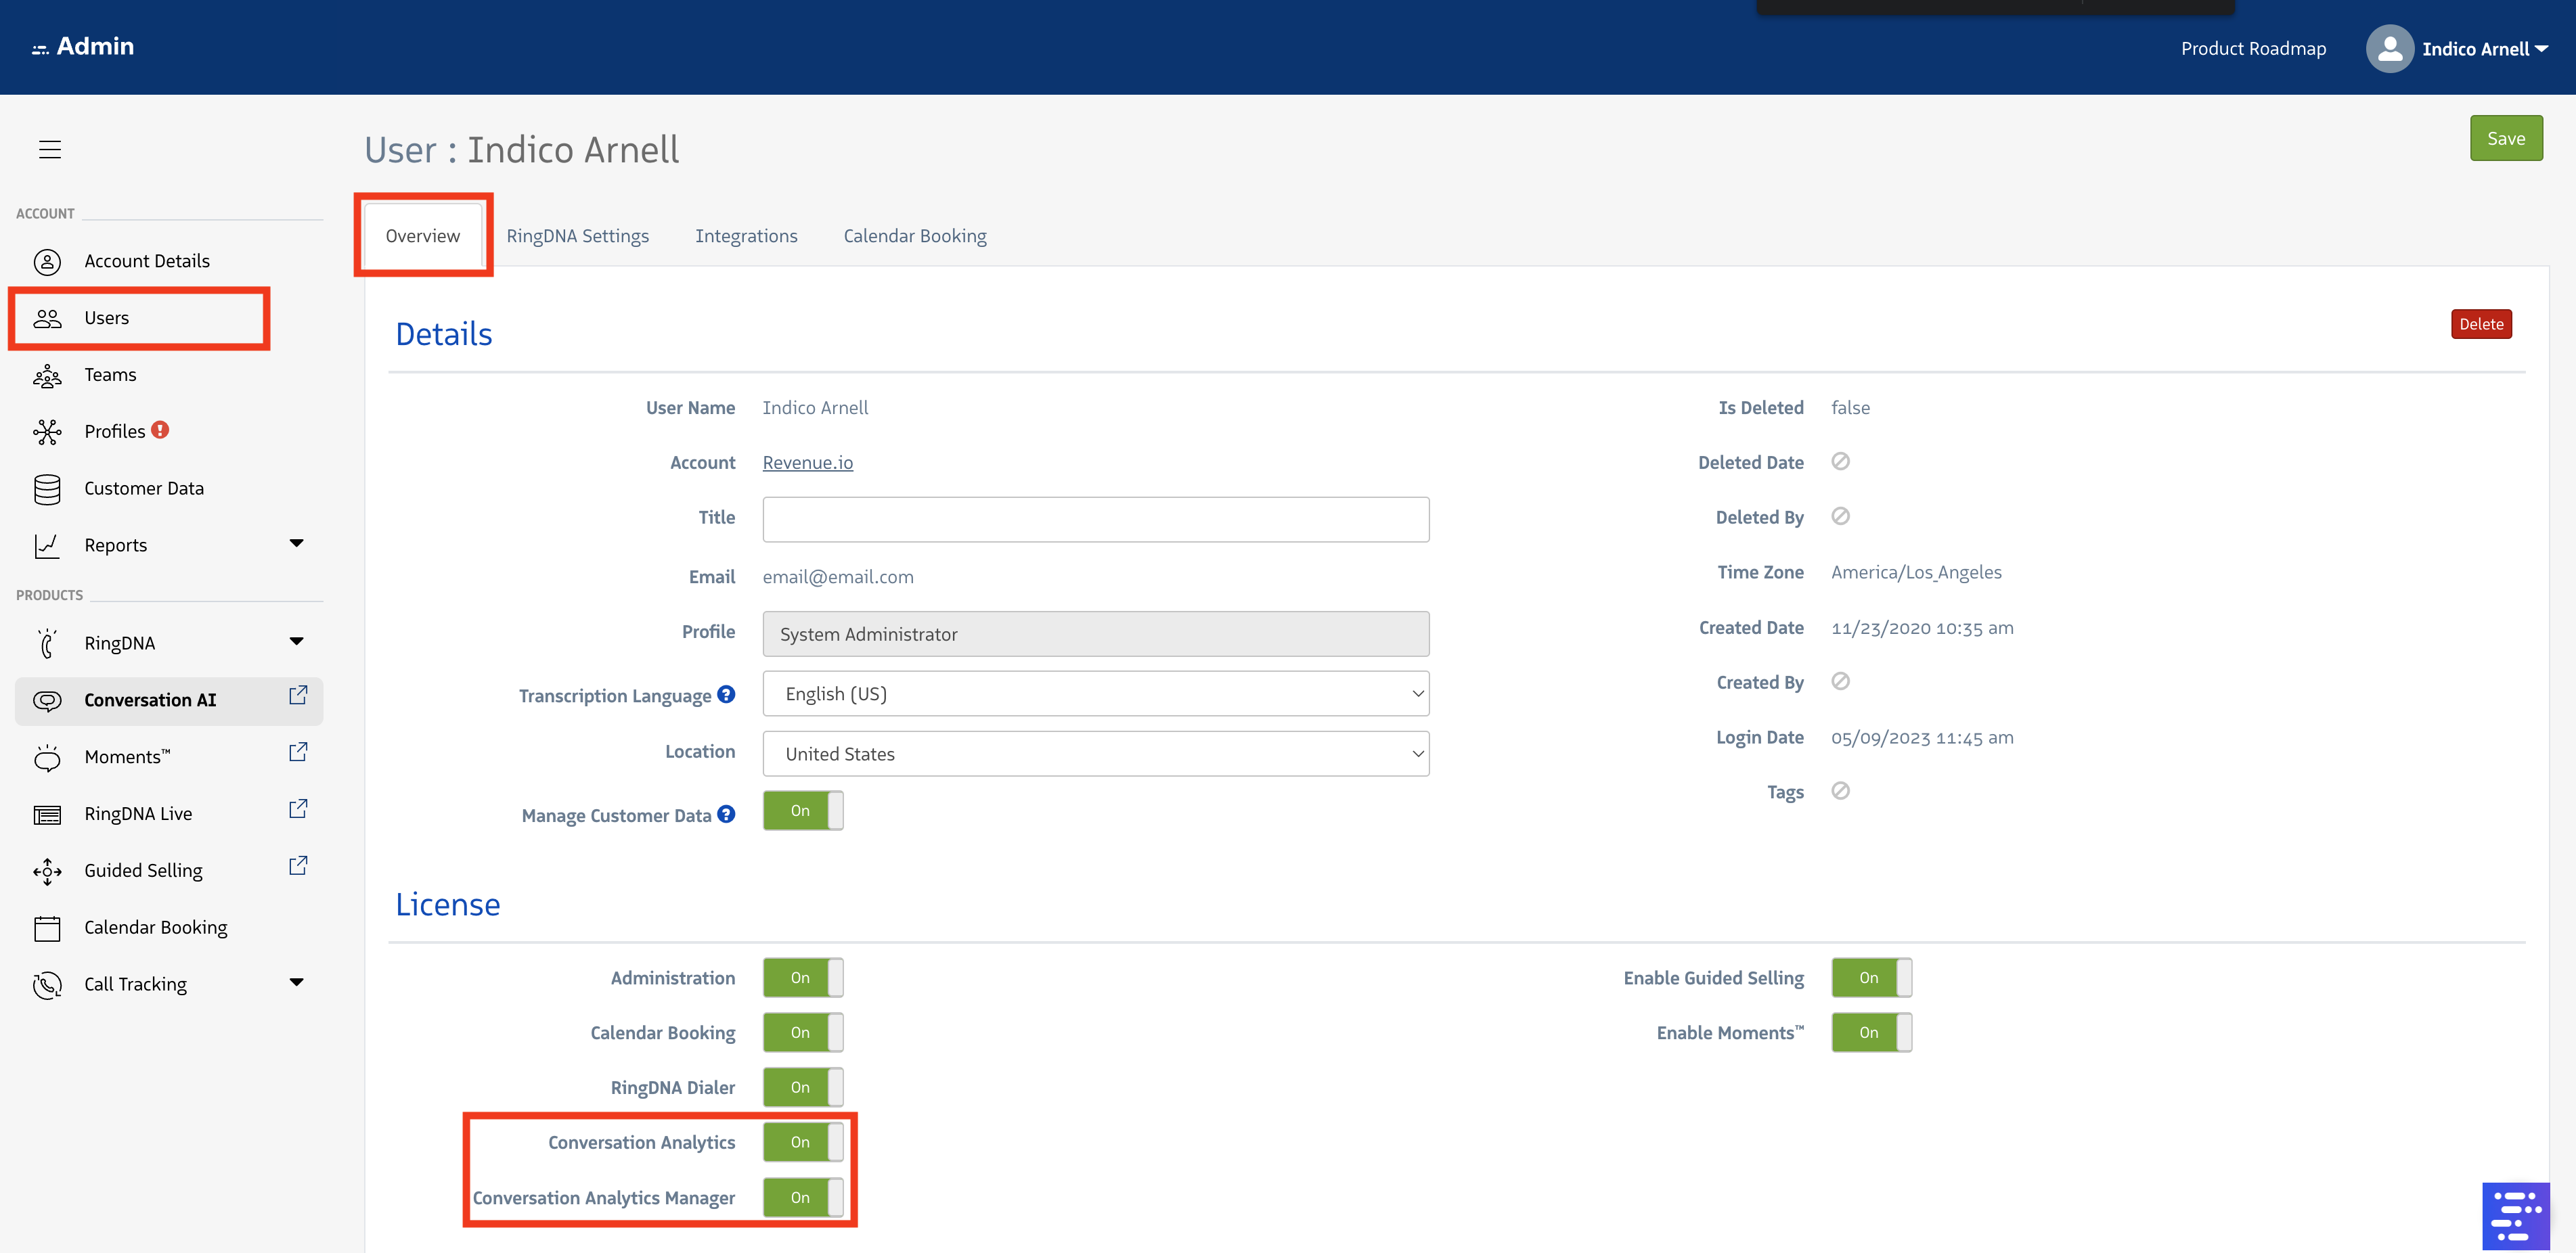
Task: Expand the Reports sidebar menu
Action: [296, 544]
